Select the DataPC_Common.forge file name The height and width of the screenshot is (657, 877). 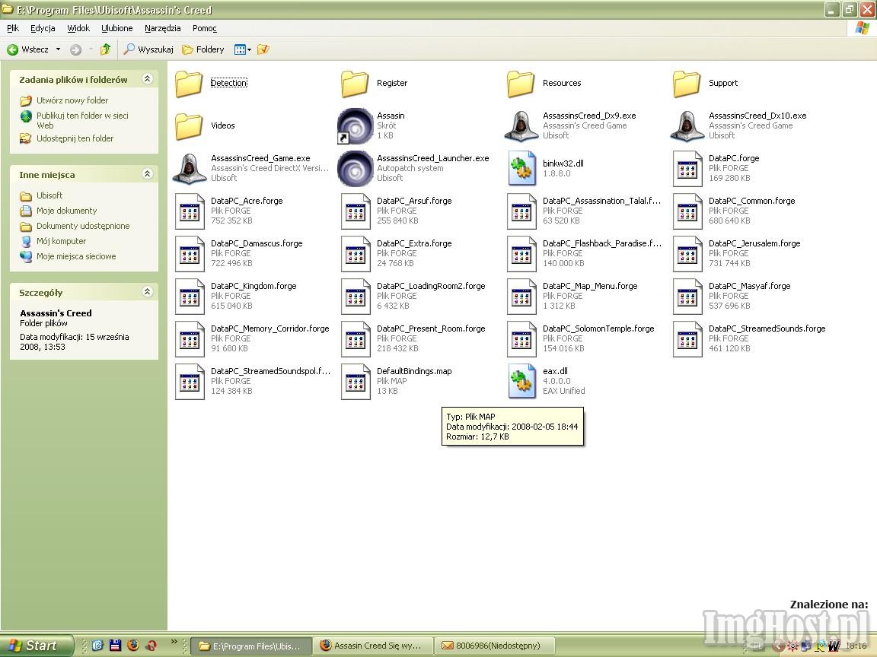(751, 201)
